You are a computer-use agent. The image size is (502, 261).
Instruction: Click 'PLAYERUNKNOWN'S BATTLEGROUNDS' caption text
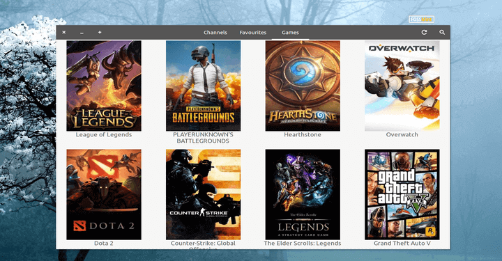tap(203, 138)
